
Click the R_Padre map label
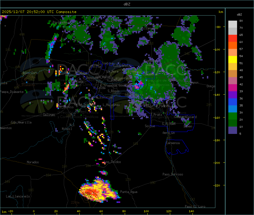(162, 106)
